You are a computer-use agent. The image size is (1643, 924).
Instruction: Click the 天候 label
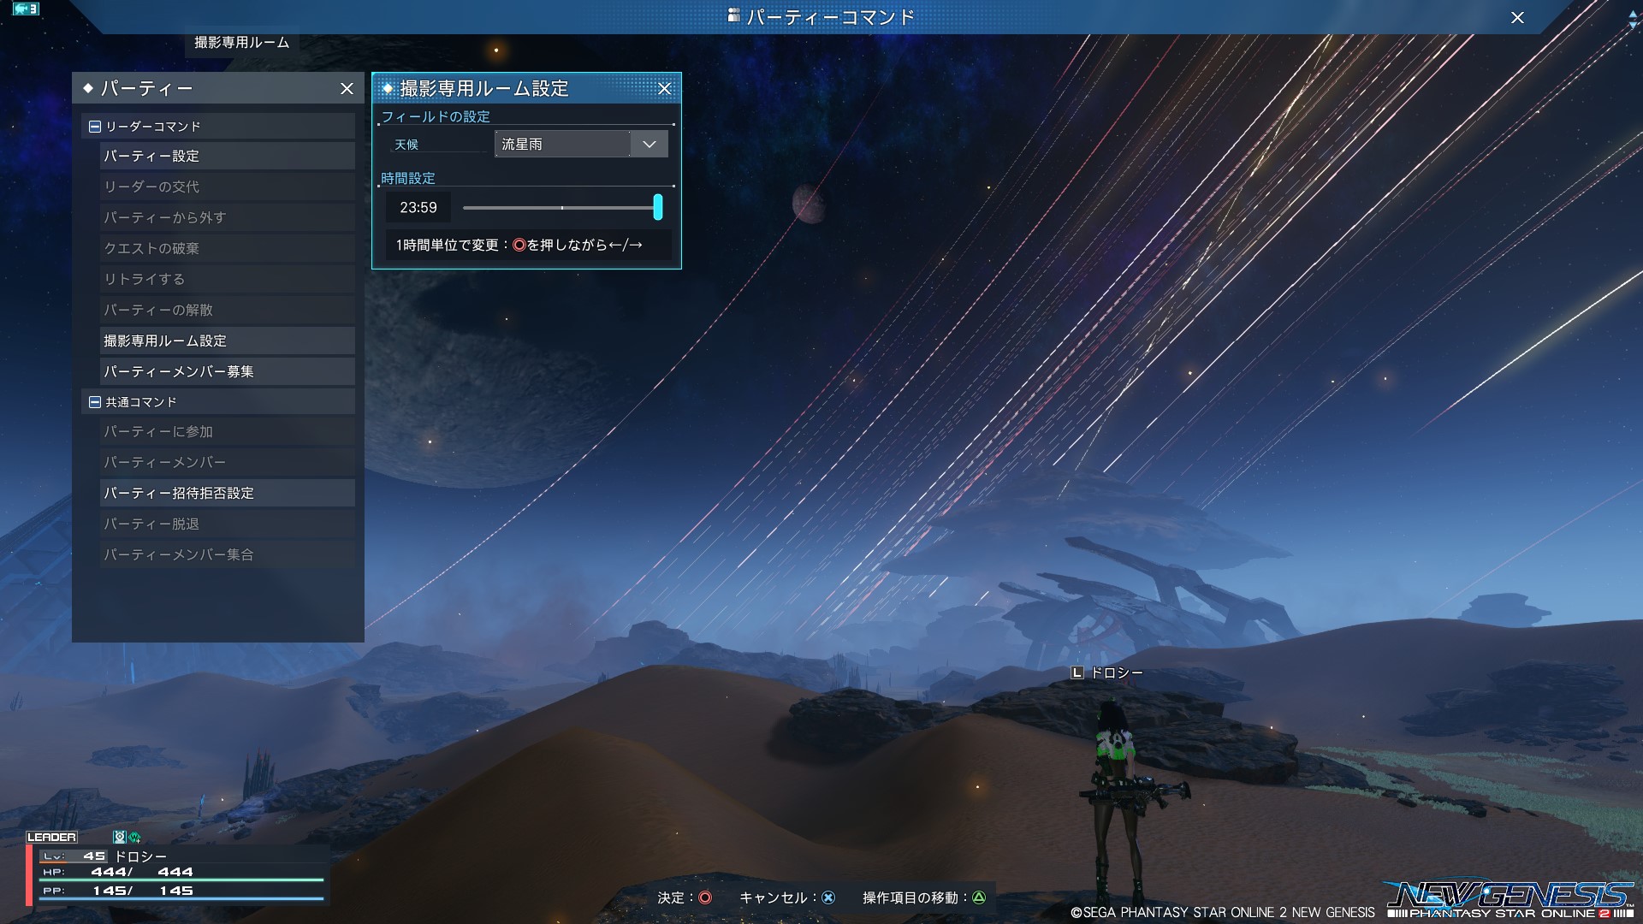(406, 145)
